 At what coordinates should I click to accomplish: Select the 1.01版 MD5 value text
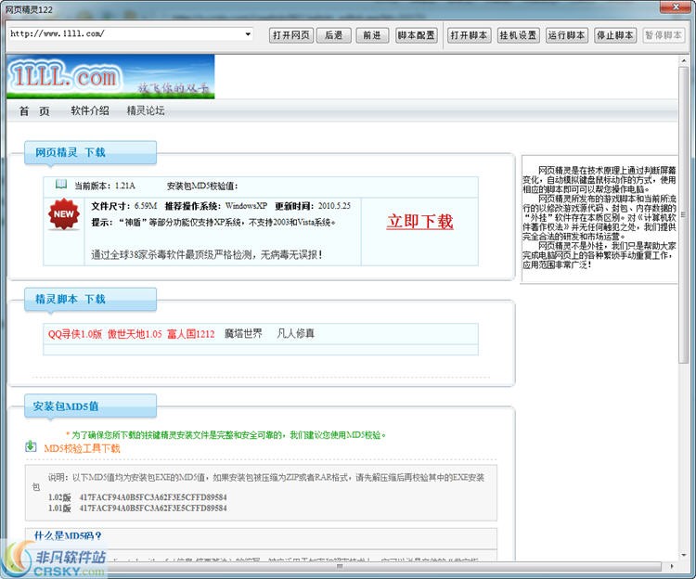pos(153,508)
